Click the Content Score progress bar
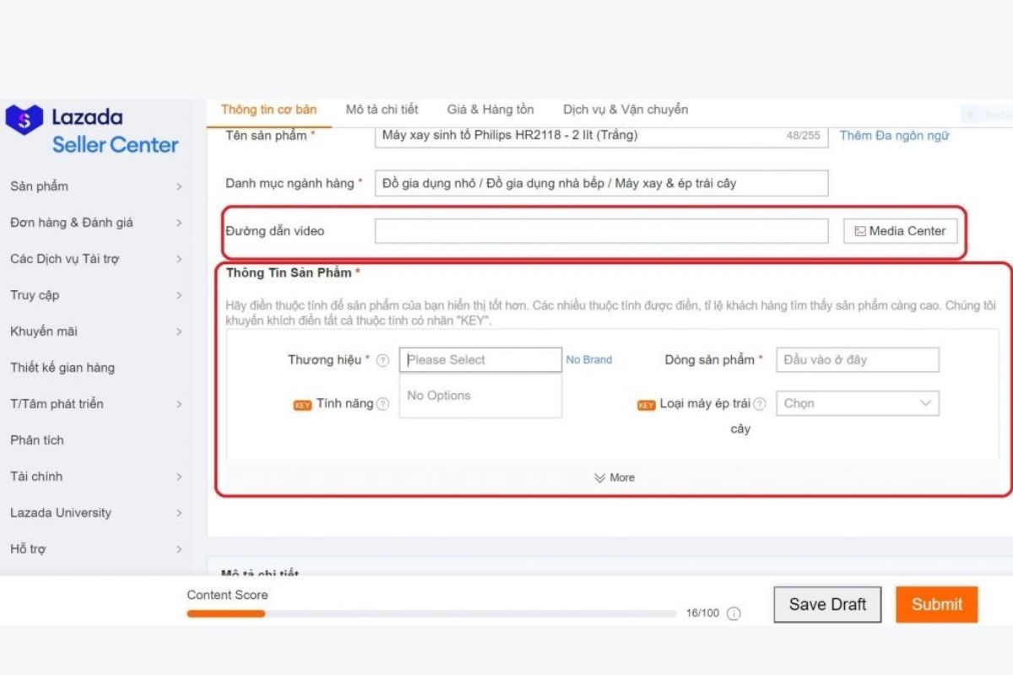 click(431, 613)
